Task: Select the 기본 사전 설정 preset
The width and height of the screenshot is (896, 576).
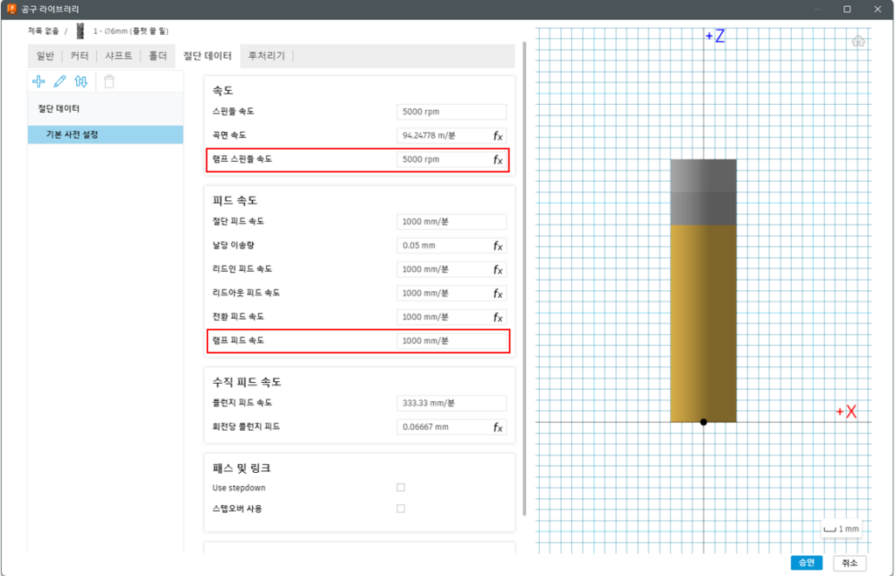Action: [x=105, y=135]
